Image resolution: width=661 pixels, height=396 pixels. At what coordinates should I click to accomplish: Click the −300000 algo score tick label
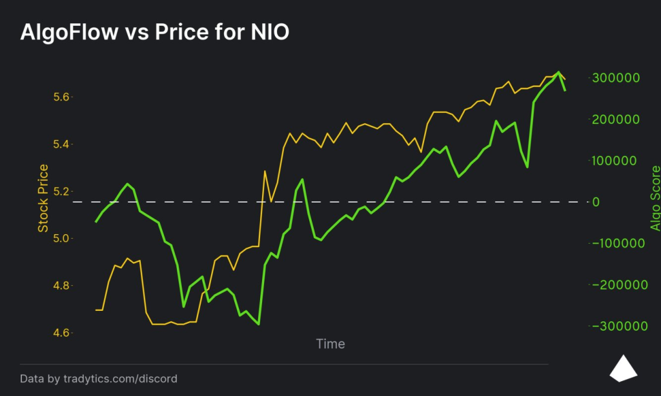pos(618,326)
